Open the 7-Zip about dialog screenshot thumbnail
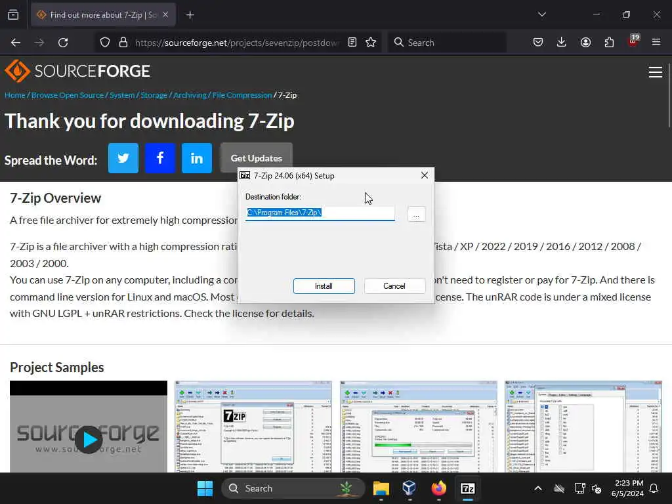Screen dimensions: 672x504 [x=253, y=427]
